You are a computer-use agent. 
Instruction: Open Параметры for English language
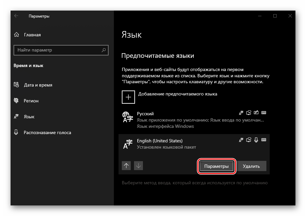tap(216, 166)
